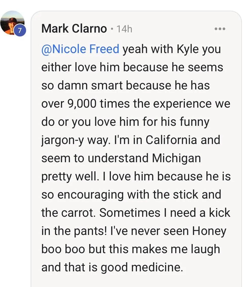Click the blue level 7 badge
248x287 pixels.
(20, 31)
